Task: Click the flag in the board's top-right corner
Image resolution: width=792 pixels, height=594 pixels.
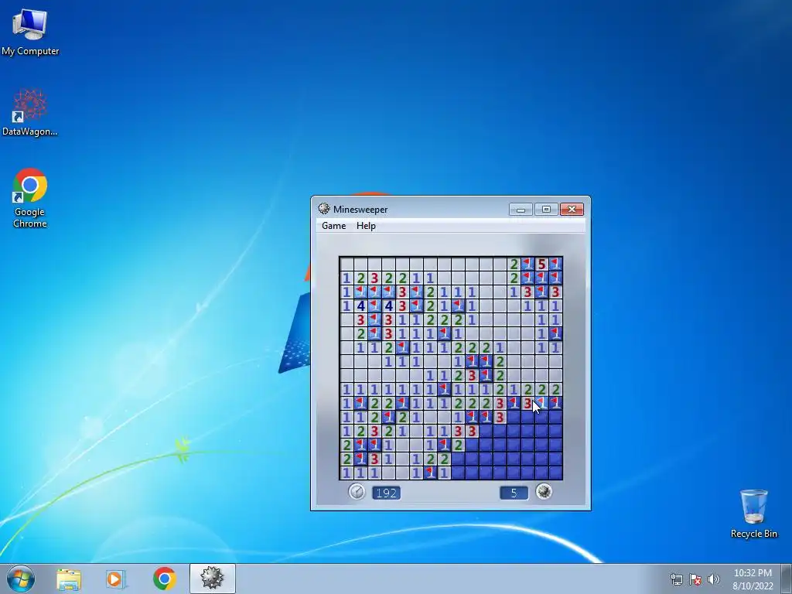Action: 555,264
